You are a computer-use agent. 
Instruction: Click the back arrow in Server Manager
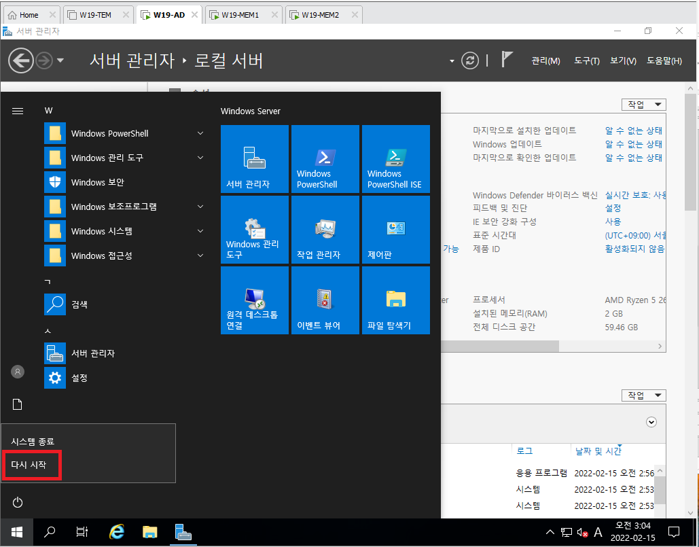coord(21,60)
